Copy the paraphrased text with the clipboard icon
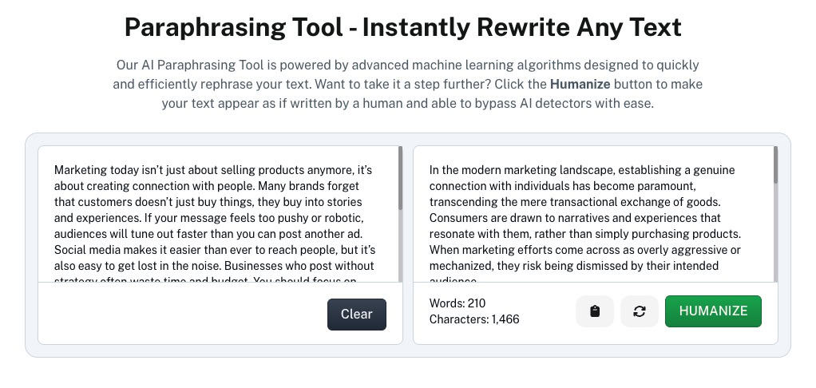Viewport: 816px width, 388px height. pos(594,311)
